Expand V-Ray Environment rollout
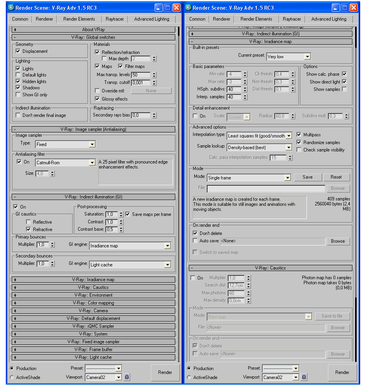Screen dimensions: 366x386 click(x=93, y=295)
